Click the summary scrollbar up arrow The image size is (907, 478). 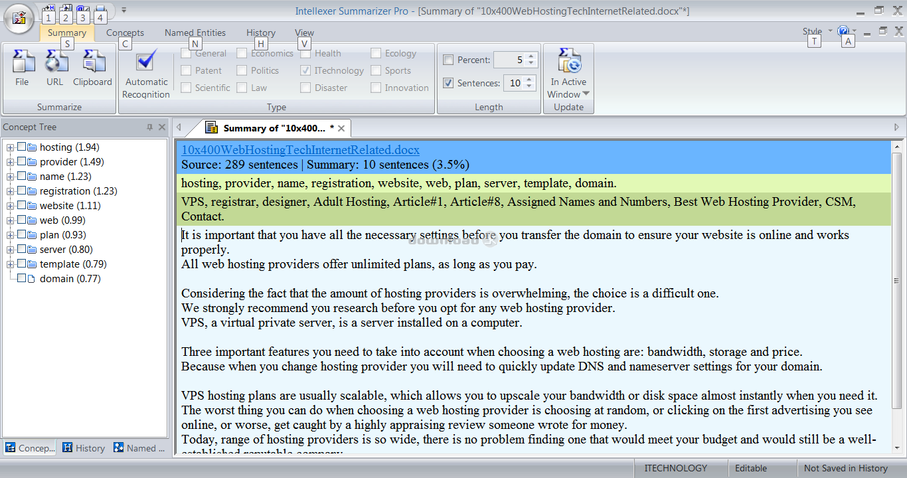coord(897,147)
